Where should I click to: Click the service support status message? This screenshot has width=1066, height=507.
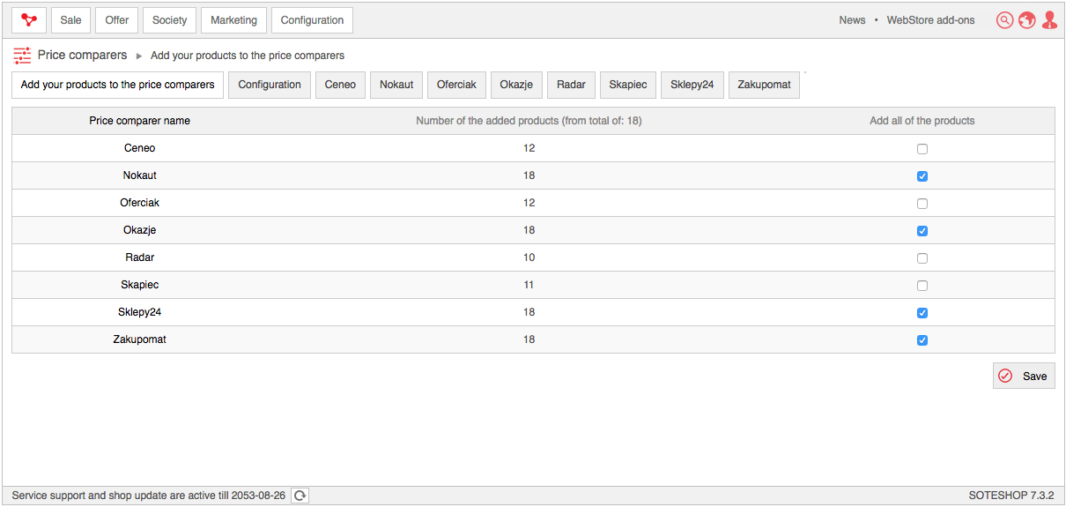click(148, 496)
